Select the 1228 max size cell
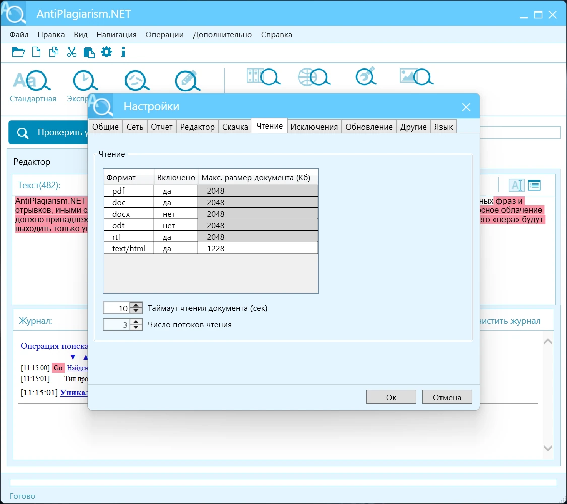The height and width of the screenshot is (504, 567). [258, 248]
